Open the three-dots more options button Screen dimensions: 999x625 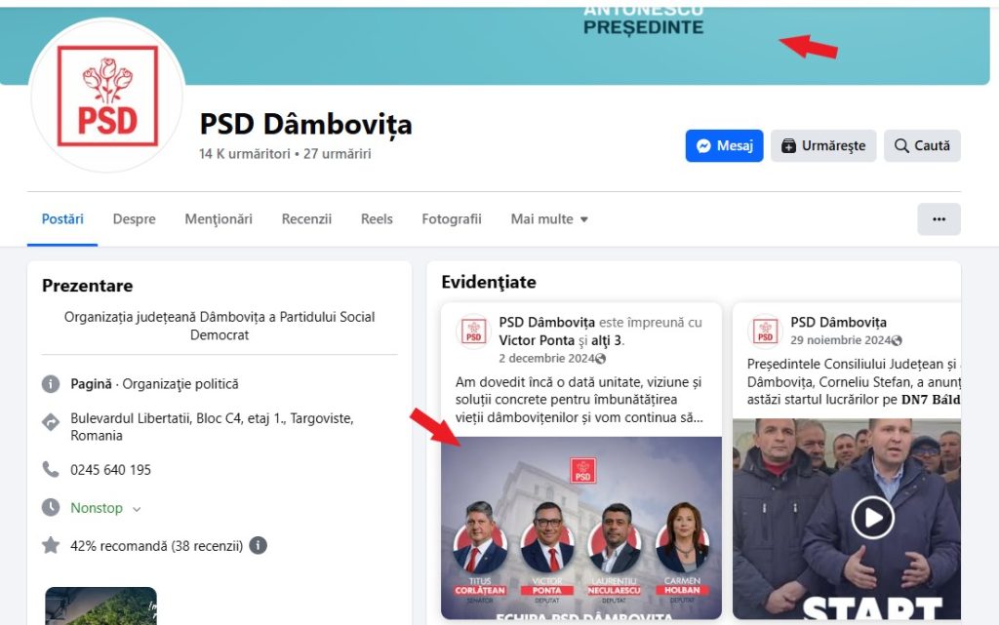[x=939, y=219]
